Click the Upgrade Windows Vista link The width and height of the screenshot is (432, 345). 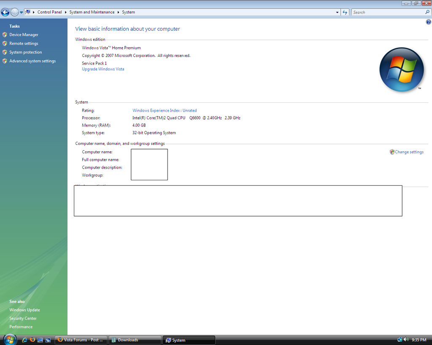[x=103, y=69]
